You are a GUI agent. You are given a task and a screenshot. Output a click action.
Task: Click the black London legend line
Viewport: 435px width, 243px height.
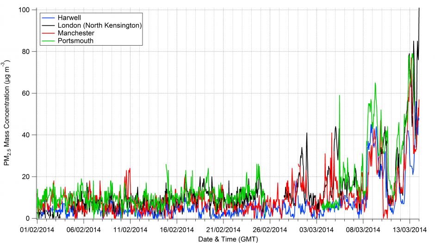[x=48, y=26]
